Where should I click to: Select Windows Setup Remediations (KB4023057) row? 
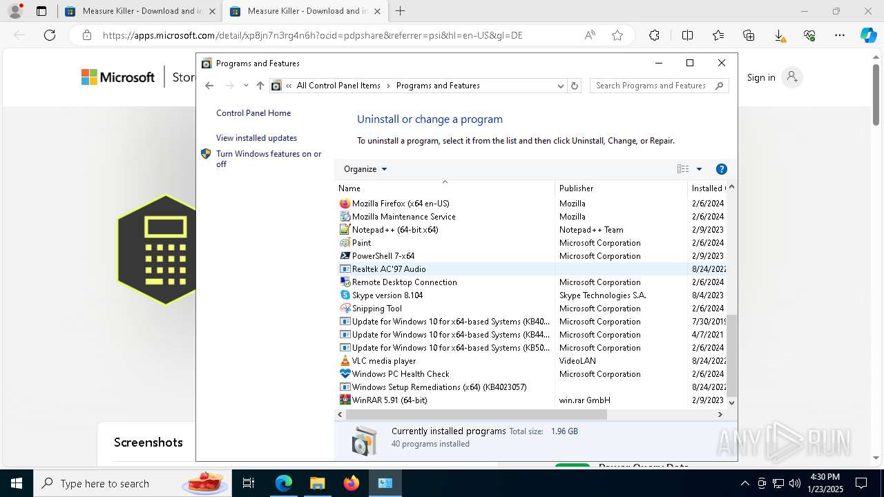coord(532,387)
